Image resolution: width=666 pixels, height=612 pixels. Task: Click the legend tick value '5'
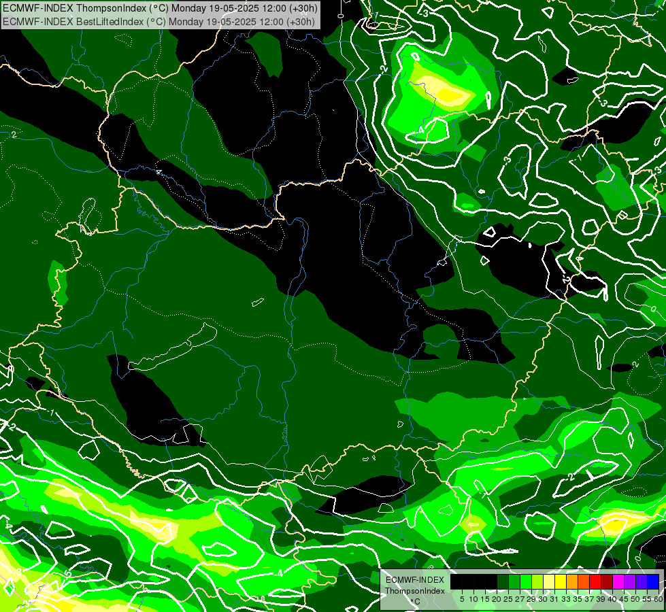click(462, 599)
